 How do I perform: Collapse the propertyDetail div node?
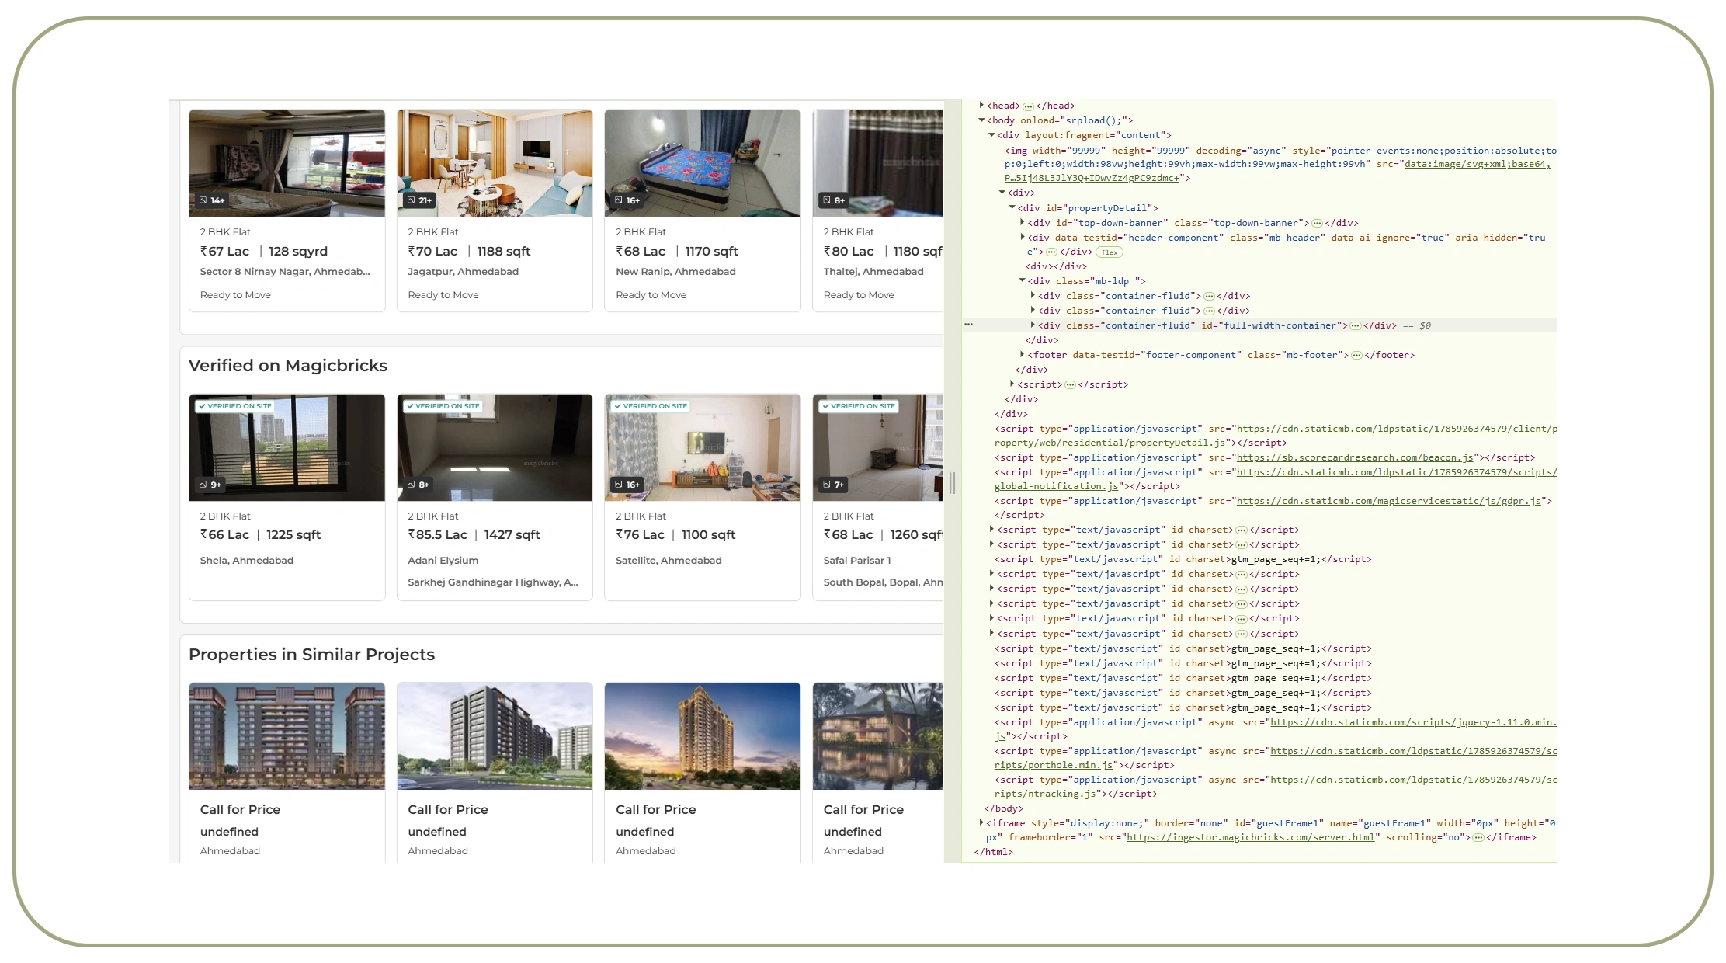[1012, 207]
